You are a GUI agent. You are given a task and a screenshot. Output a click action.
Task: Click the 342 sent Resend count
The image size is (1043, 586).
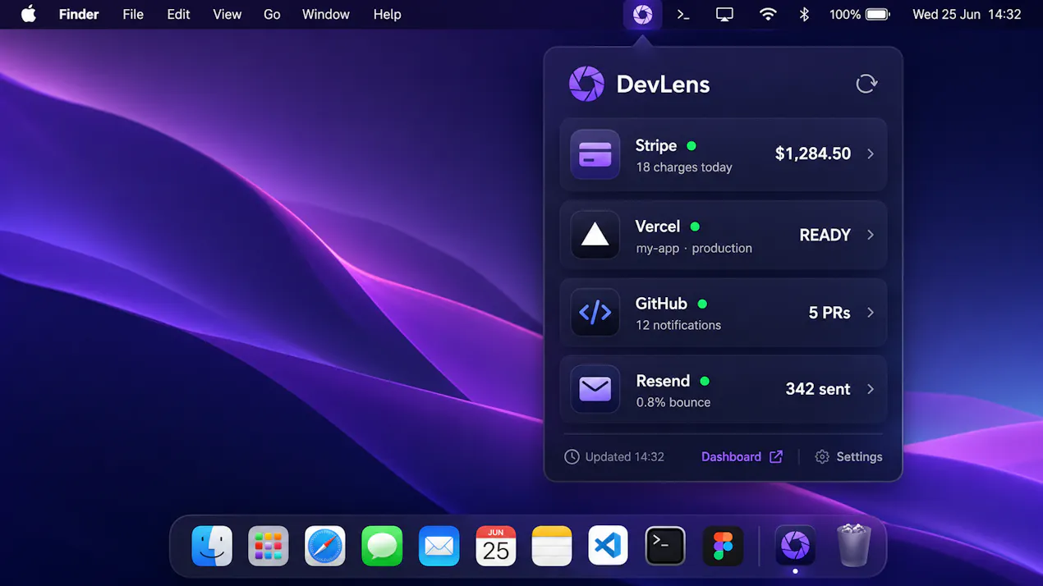tap(818, 389)
